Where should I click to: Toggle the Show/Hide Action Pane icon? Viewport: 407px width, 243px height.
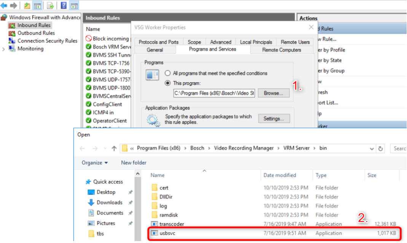(74, 5)
